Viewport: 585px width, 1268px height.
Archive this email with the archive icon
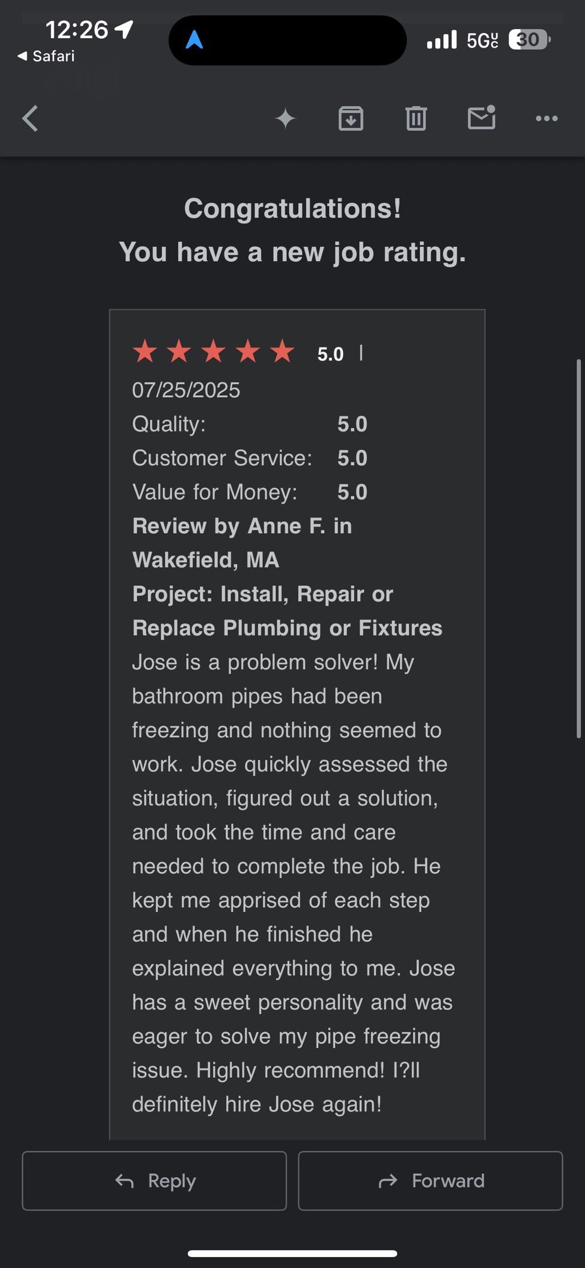[x=351, y=119]
